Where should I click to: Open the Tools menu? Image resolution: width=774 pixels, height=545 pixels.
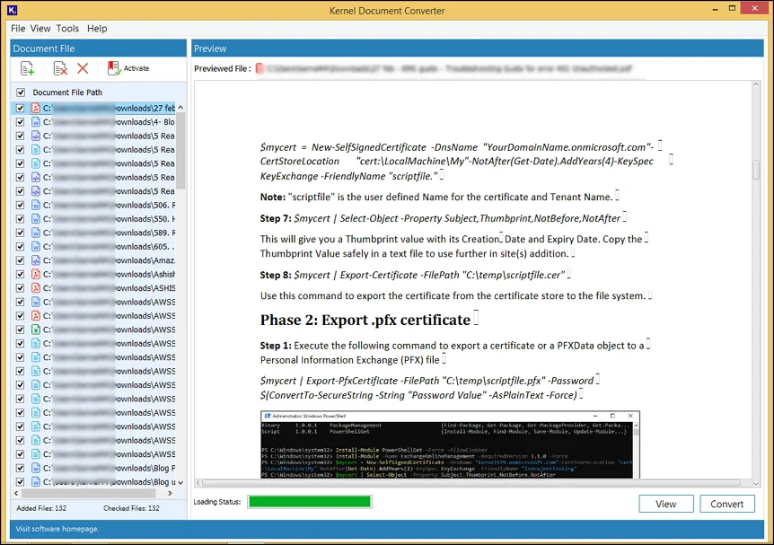[x=67, y=28]
